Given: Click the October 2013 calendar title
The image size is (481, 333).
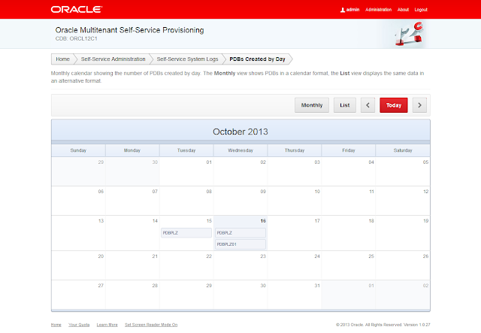Looking at the screenshot, I should pyautogui.click(x=240, y=132).
